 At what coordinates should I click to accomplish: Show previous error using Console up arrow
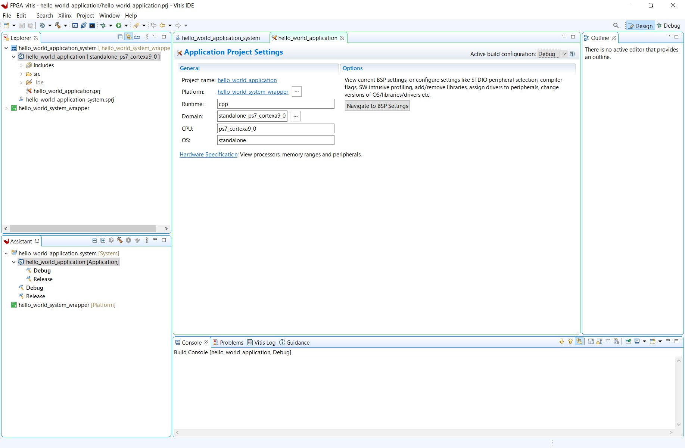(x=570, y=341)
